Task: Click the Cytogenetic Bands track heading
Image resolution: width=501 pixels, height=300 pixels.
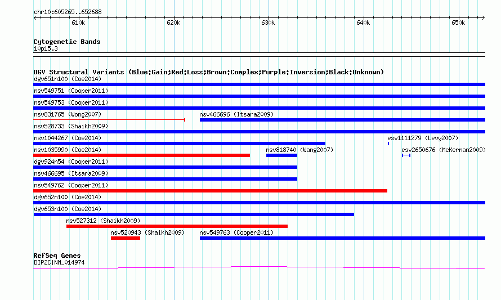Action: click(x=67, y=42)
